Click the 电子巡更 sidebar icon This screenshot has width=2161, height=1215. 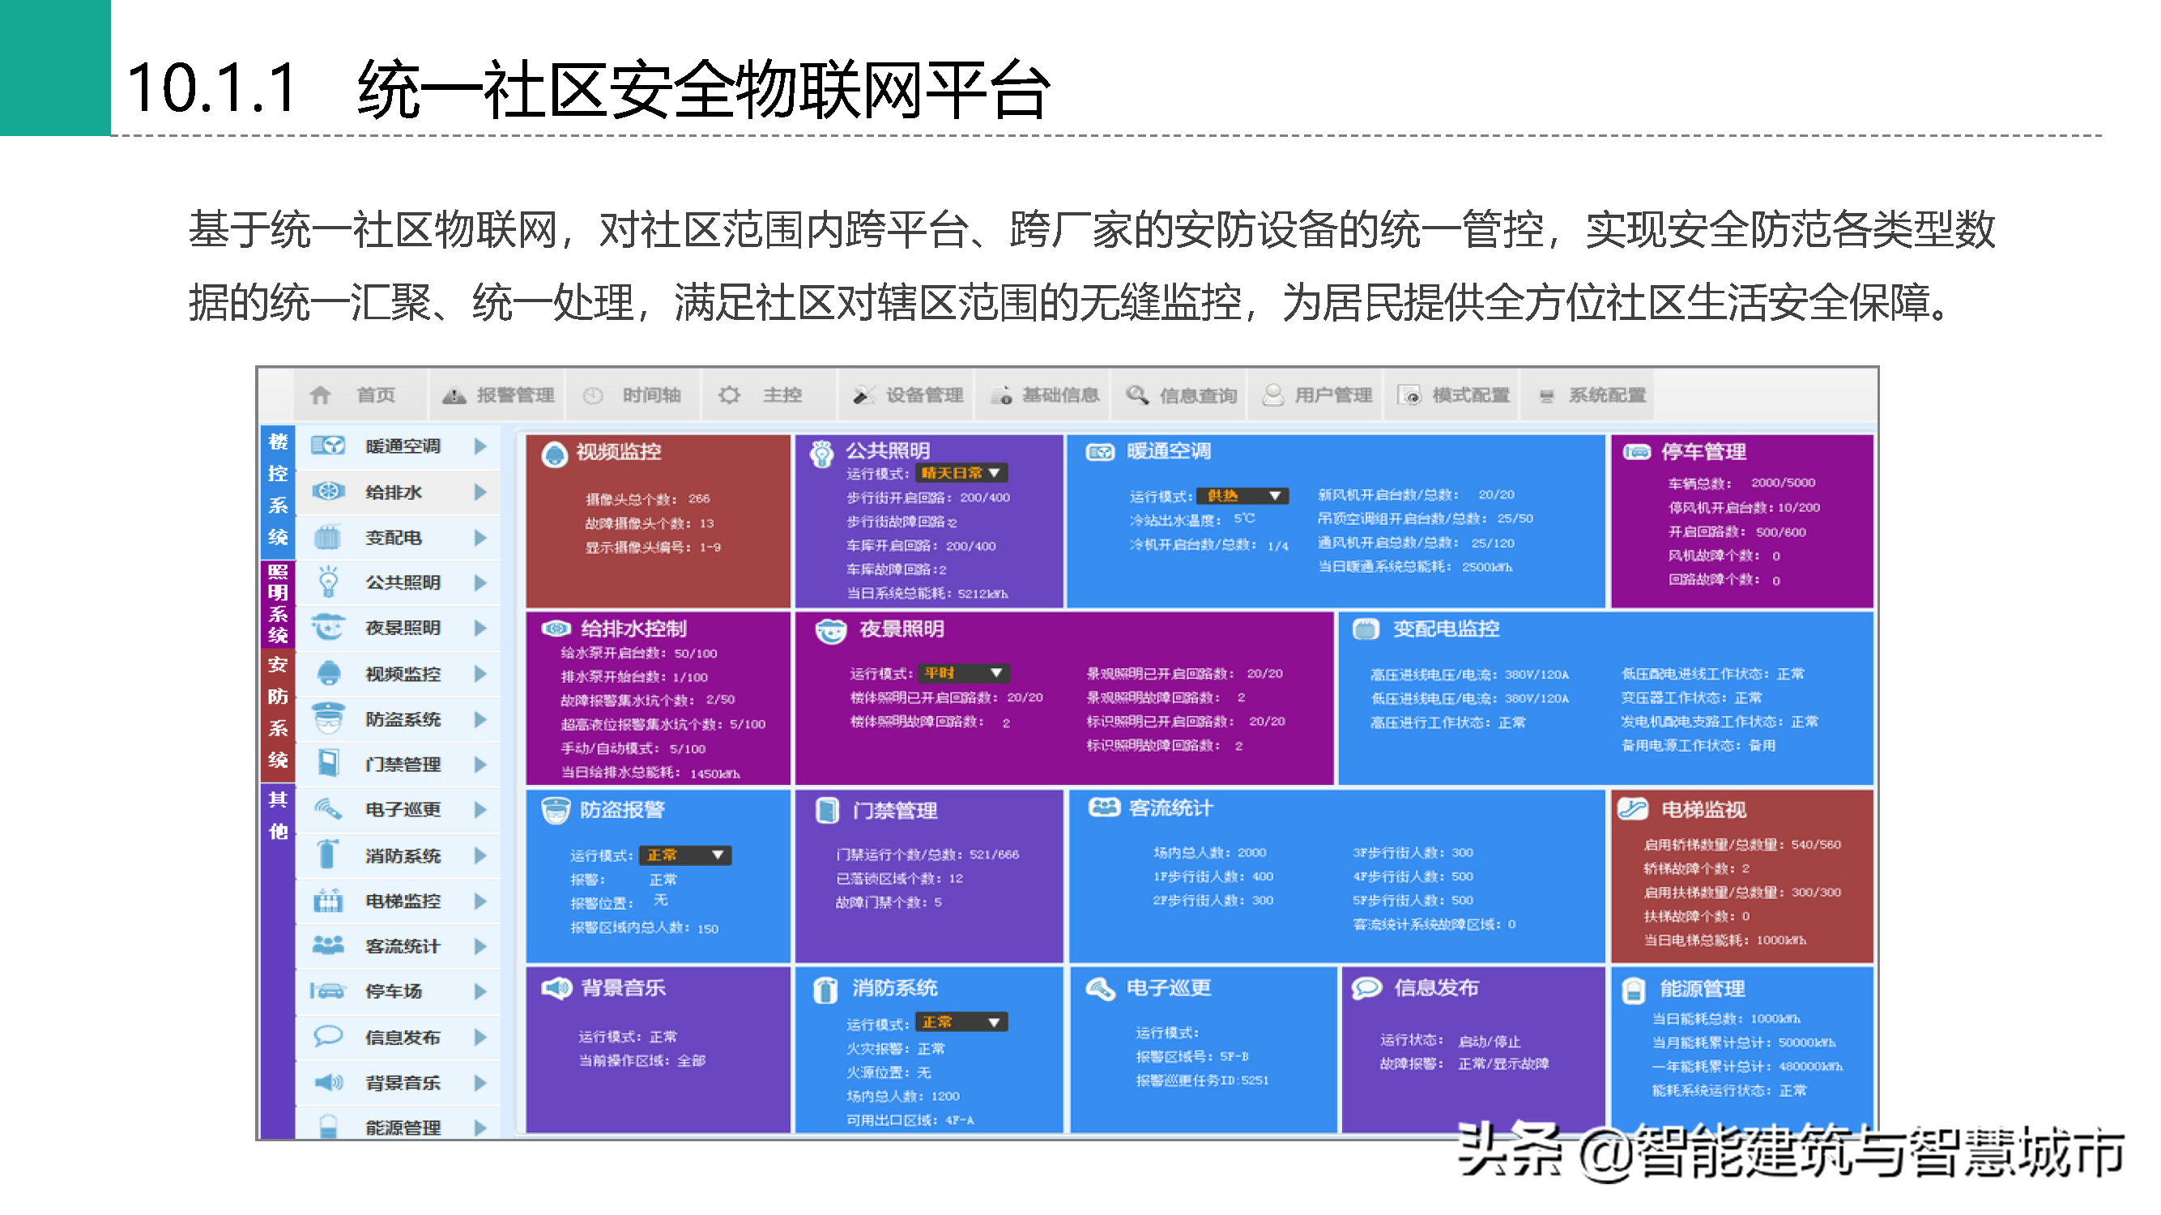point(328,809)
